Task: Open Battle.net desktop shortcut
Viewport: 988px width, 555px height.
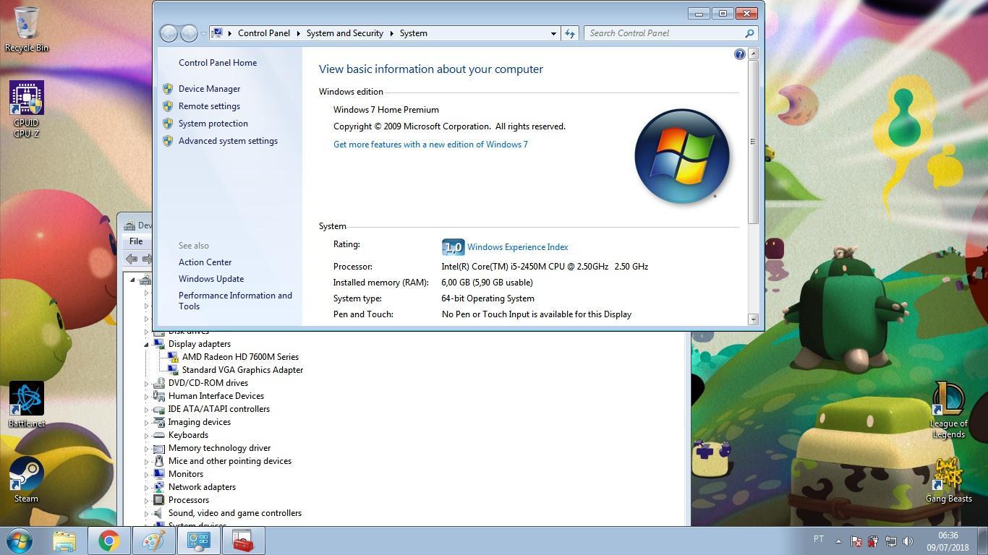Action: click(27, 405)
